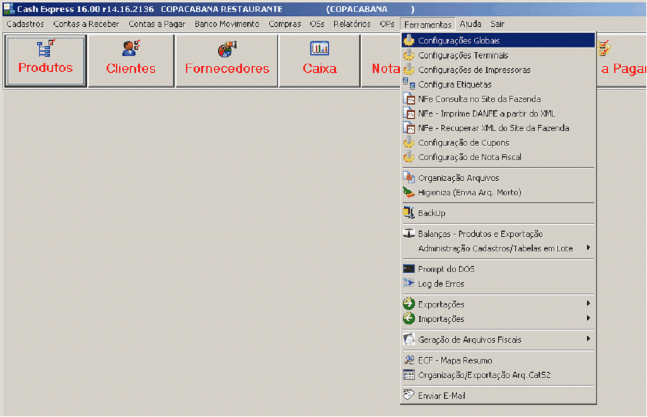Select ECF - Mapa Resumo entry
This screenshot has width=647, height=417.
point(455,360)
